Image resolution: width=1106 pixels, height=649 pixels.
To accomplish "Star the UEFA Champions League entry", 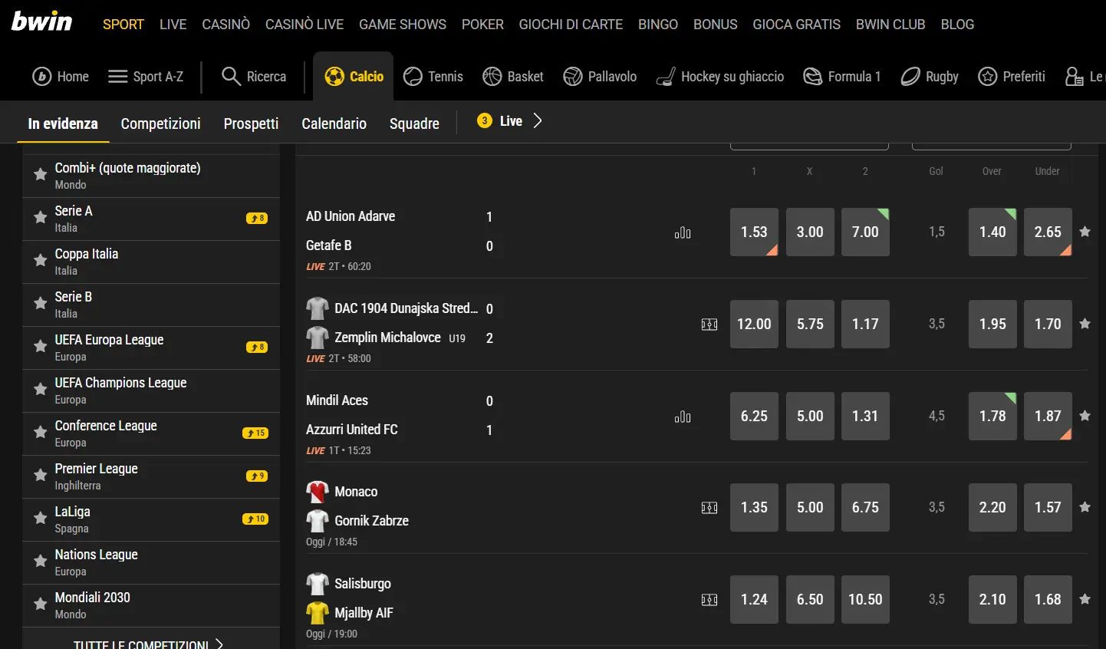I will (41, 390).
